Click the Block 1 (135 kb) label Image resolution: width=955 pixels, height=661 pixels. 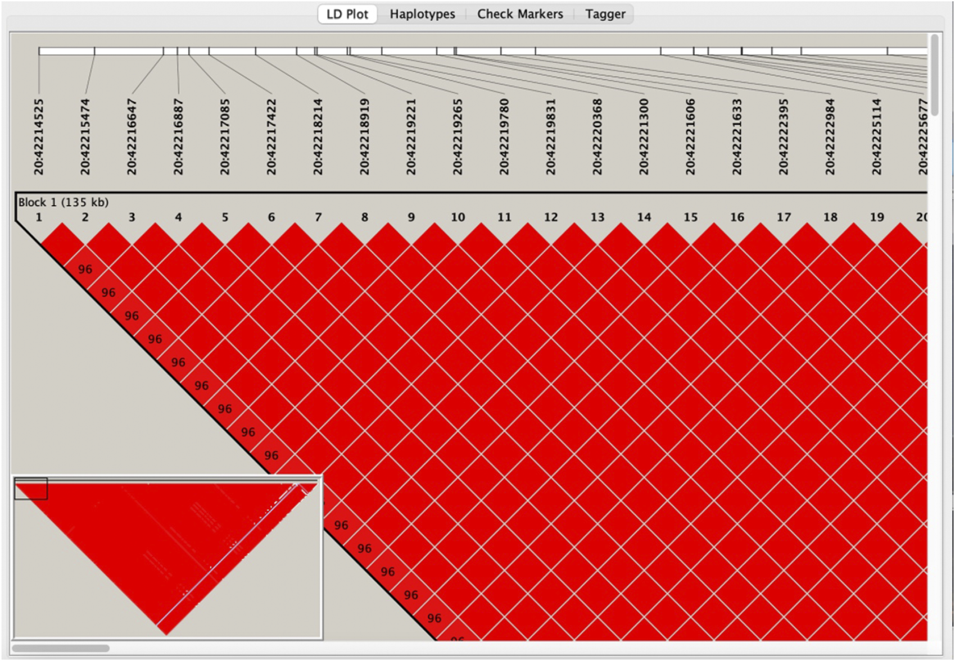click(x=64, y=202)
